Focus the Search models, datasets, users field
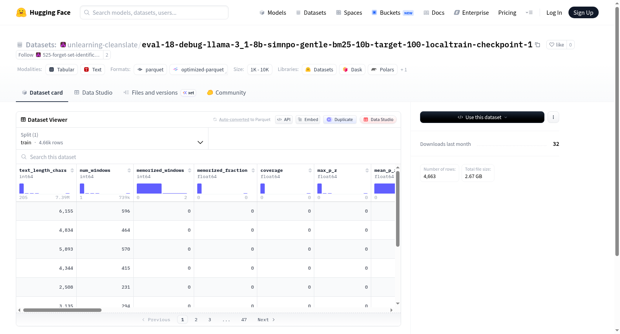The height and width of the screenshot is (334, 620). point(154,12)
